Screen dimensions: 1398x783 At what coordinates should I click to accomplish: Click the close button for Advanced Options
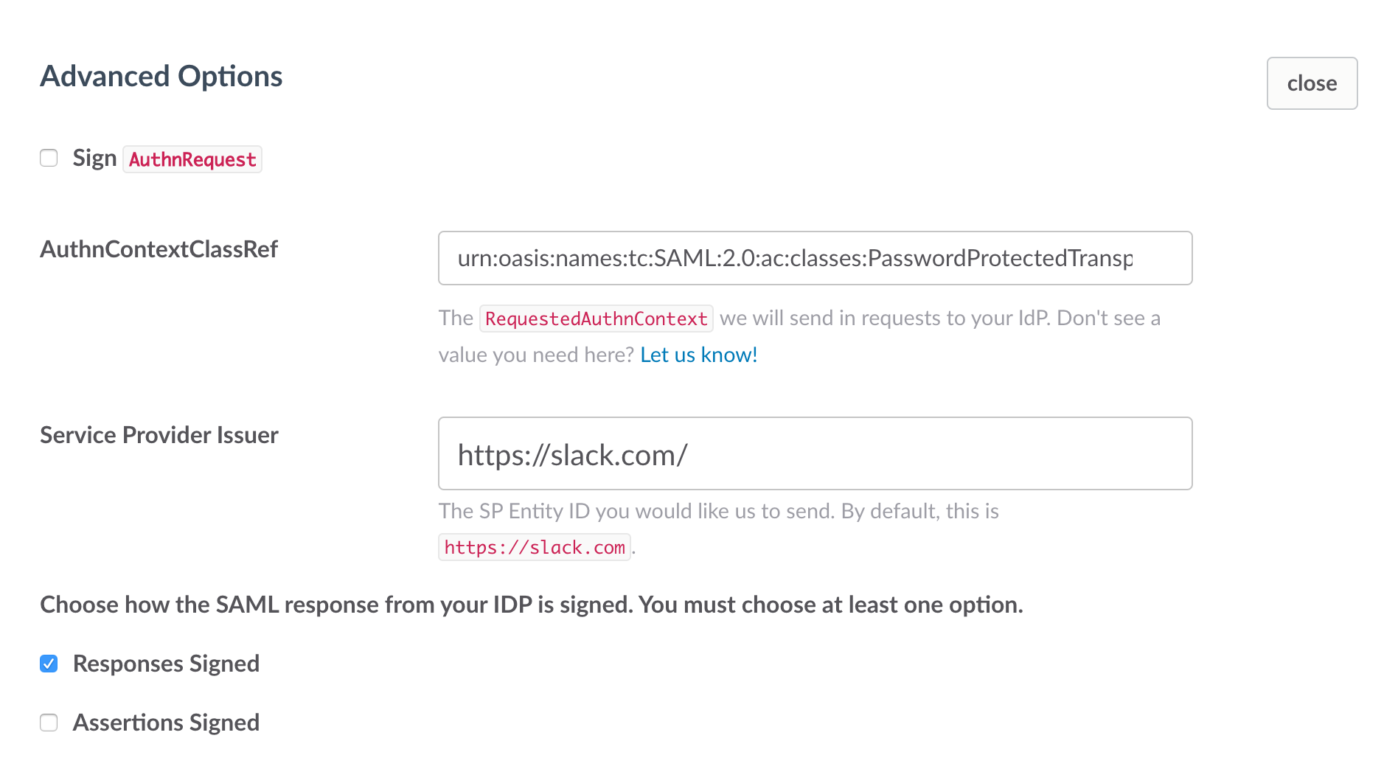click(1312, 83)
